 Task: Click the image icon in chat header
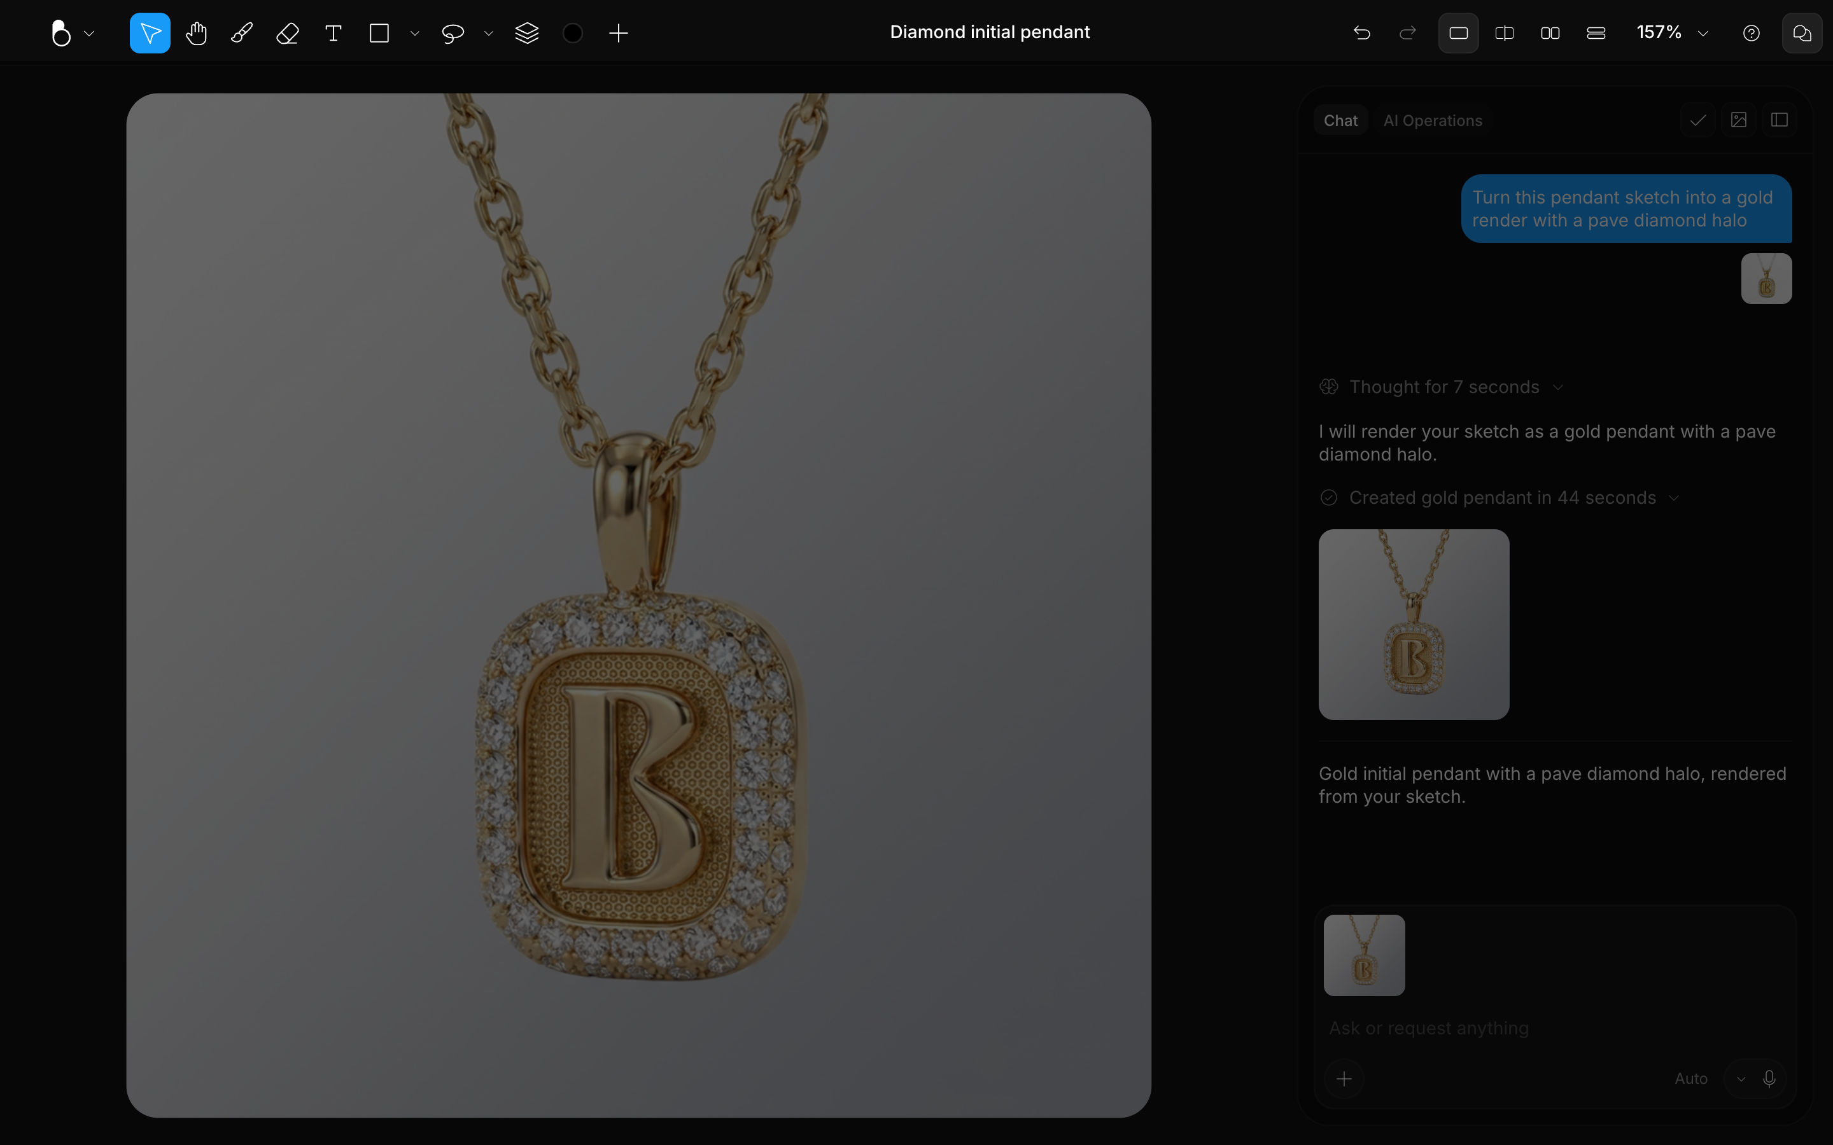(1739, 120)
